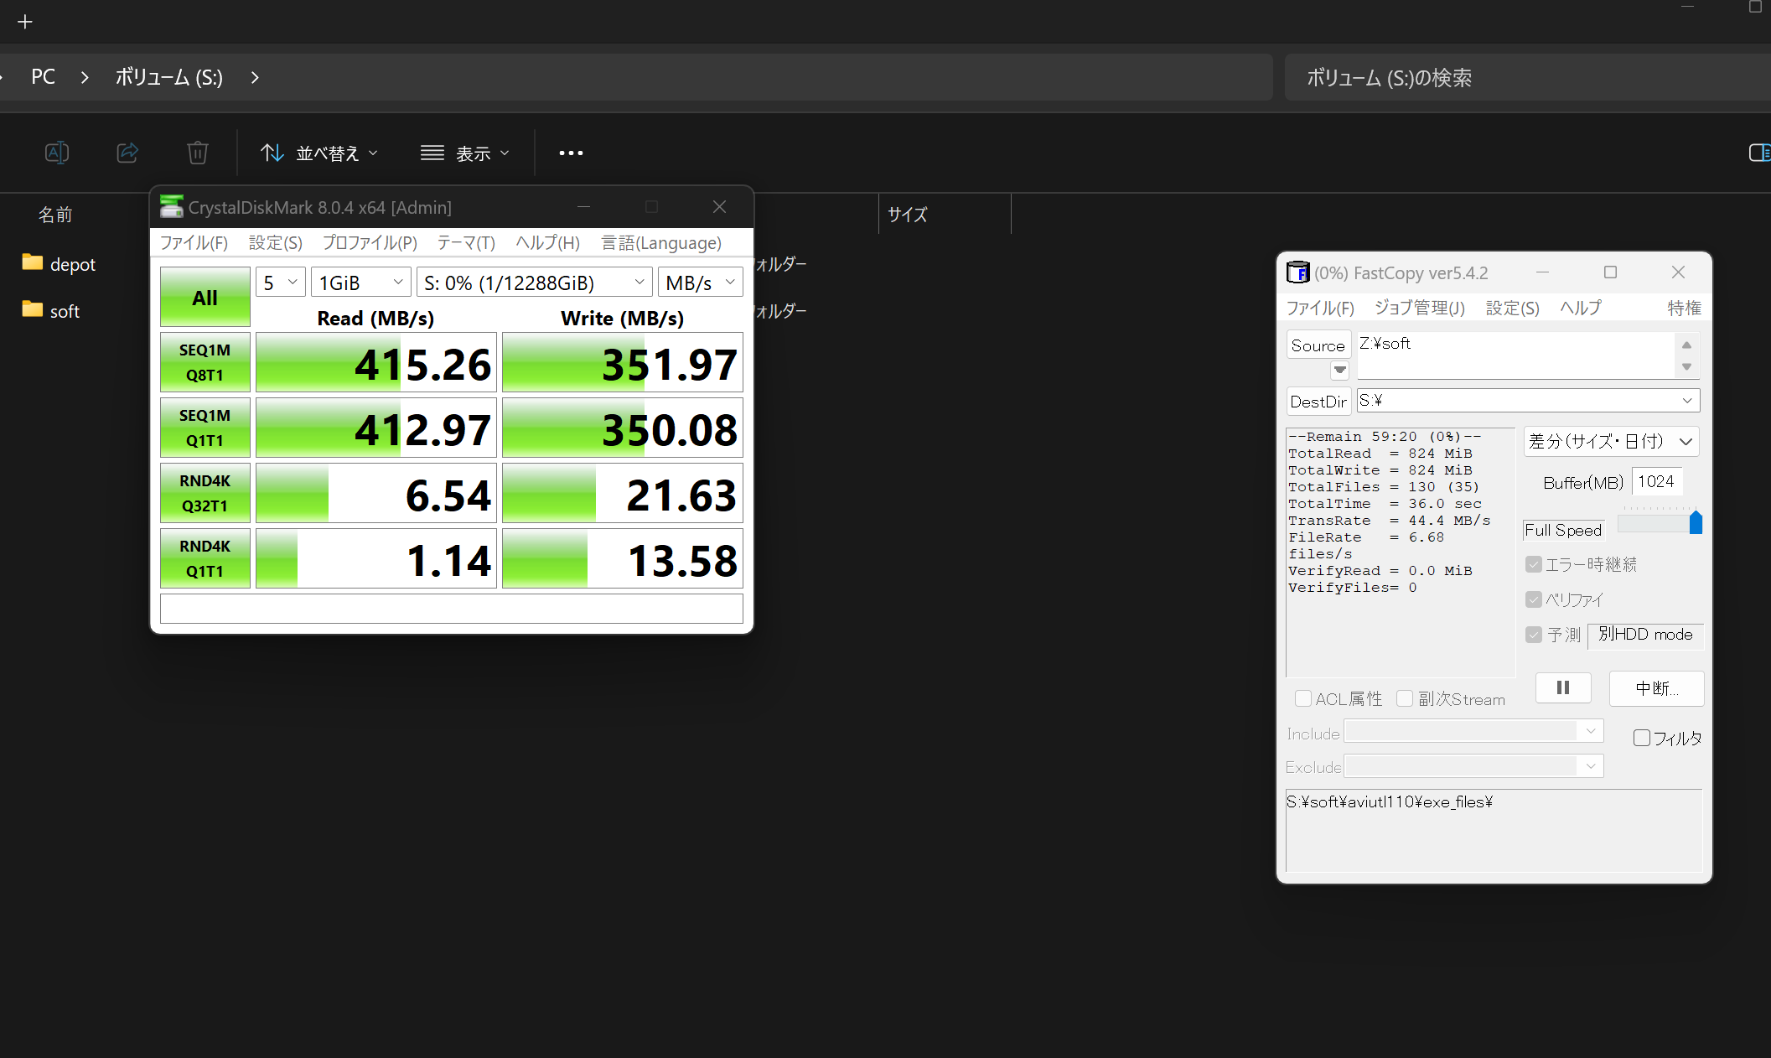Open the soft folder
Image resolution: width=1771 pixels, height=1058 pixels.
(50, 311)
